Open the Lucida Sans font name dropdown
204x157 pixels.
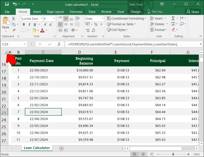pos(41,19)
